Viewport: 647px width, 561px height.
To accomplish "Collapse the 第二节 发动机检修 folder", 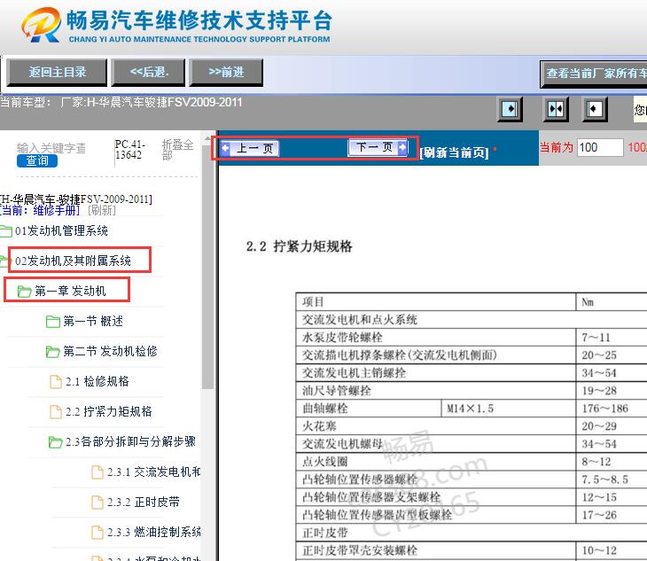I will pos(110,351).
